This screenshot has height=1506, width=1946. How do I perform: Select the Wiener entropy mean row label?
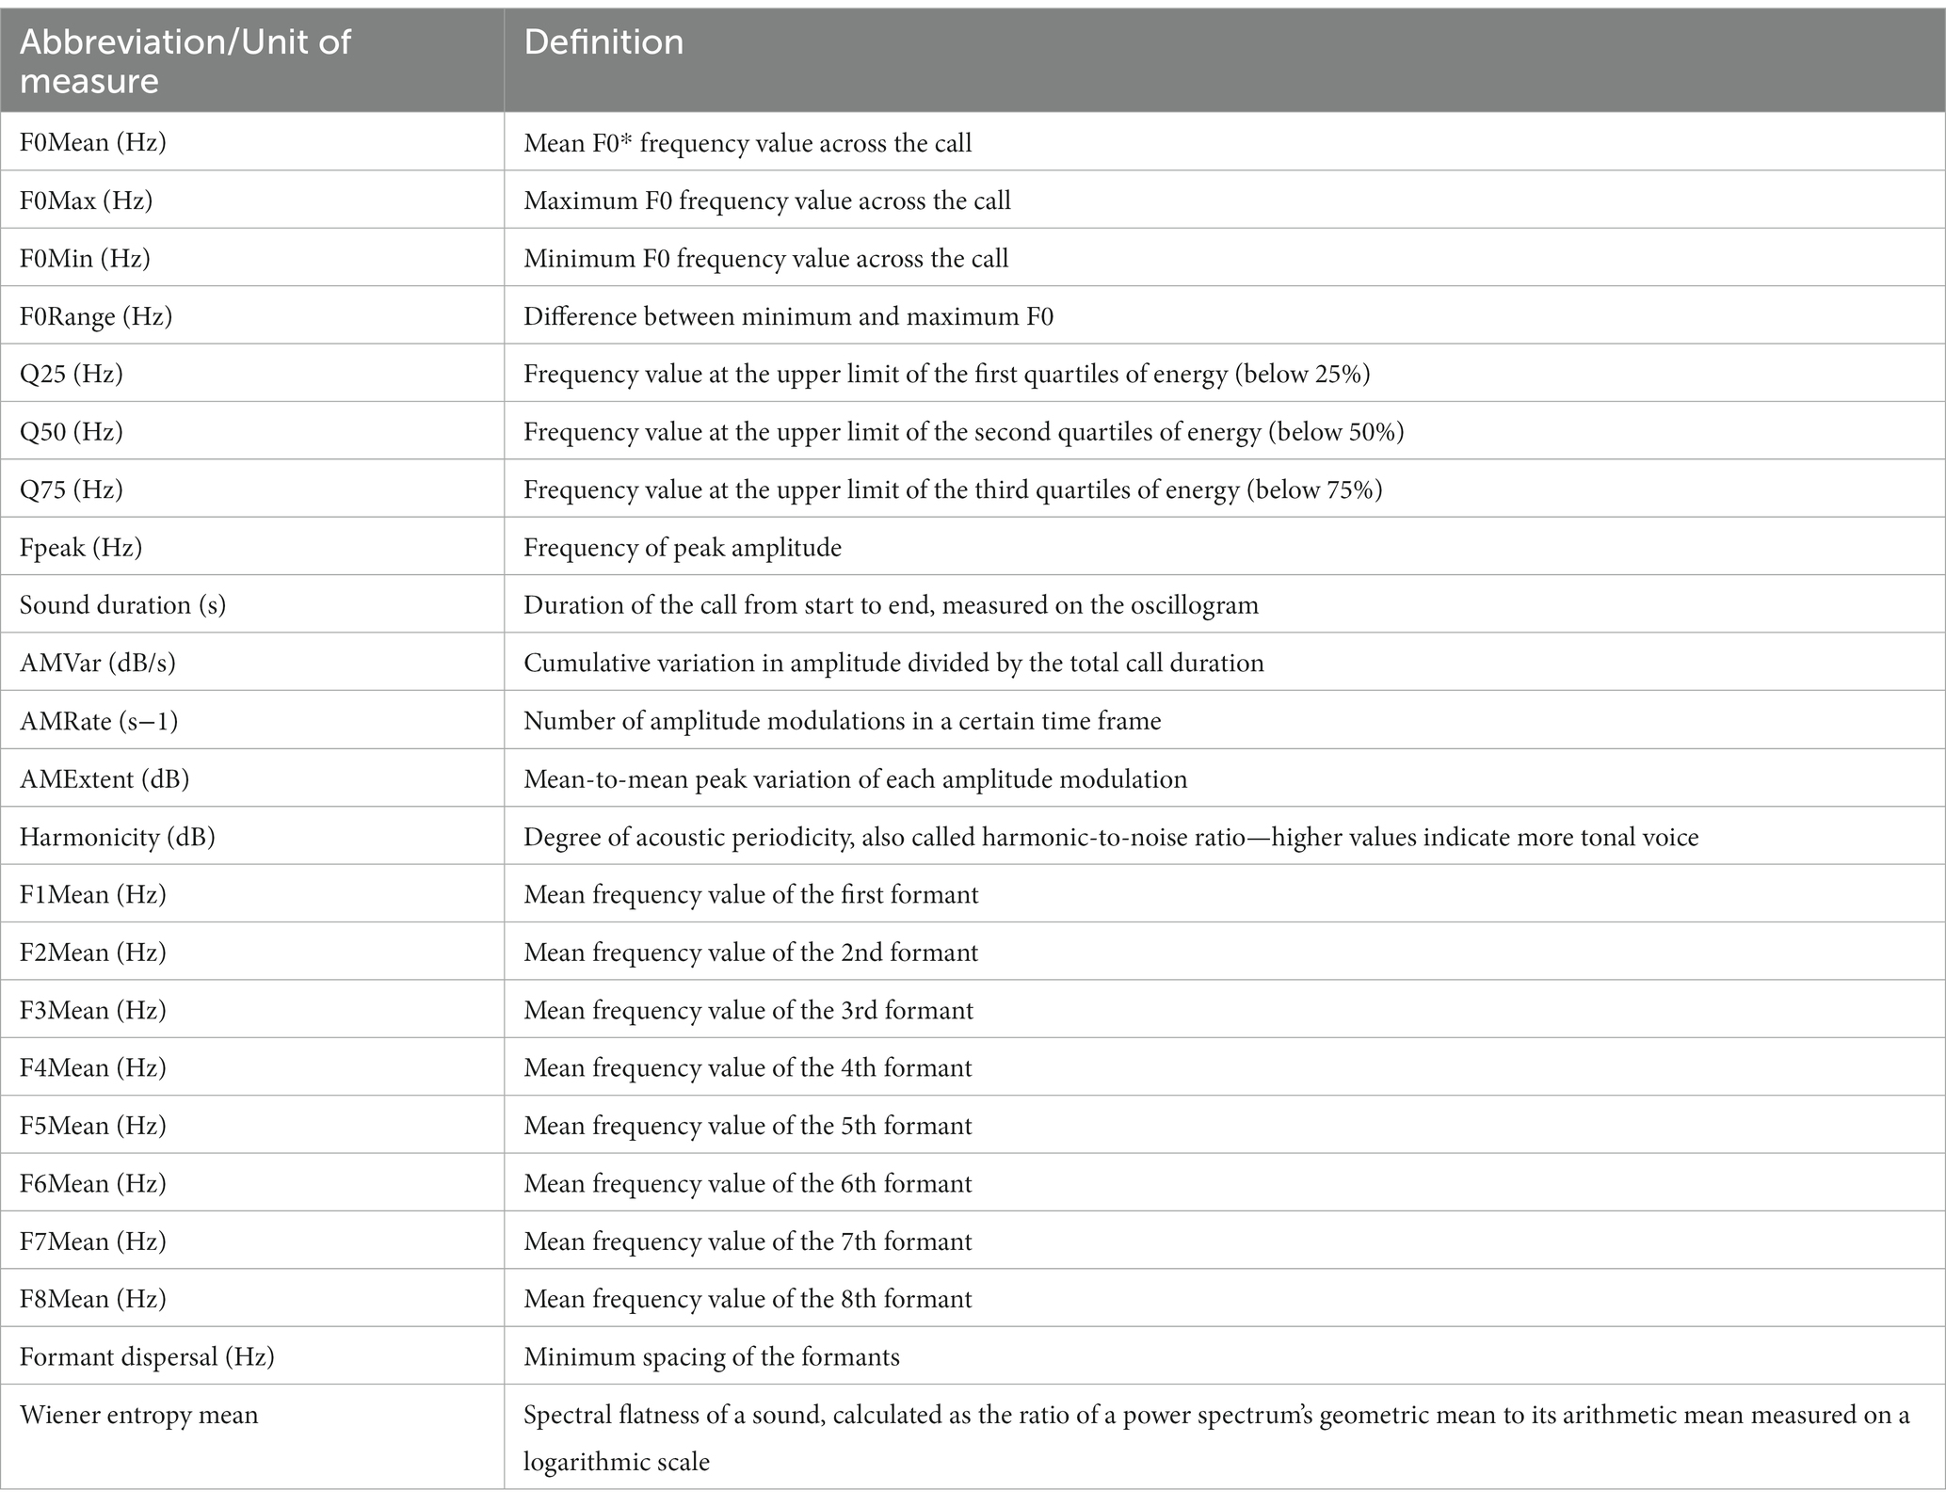point(138,1415)
